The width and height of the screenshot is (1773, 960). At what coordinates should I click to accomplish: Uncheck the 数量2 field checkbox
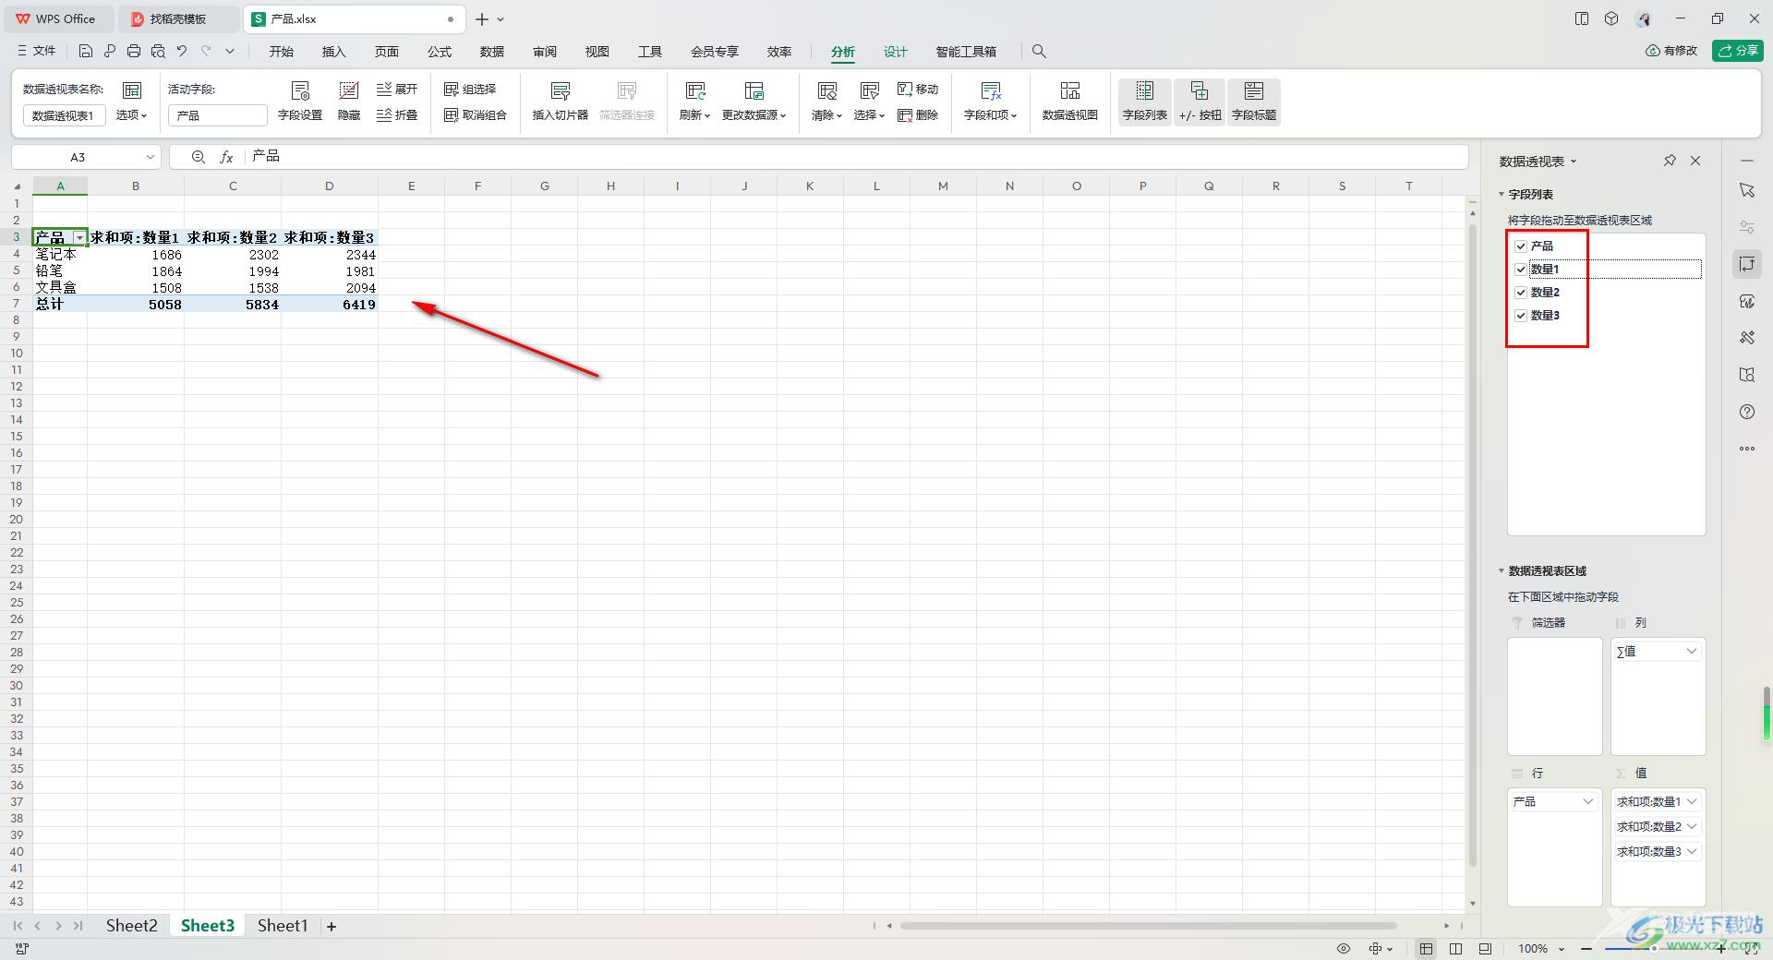coord(1521,293)
